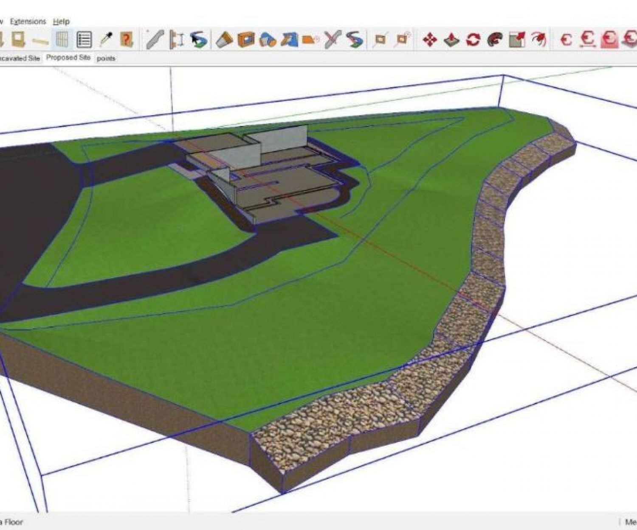Select the Rotate tool with red circular arrows
Screen dimensions: 637x530
tap(472, 39)
